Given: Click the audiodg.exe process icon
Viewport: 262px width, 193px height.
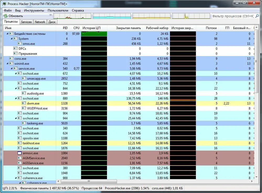Looking at the screenshot, I should [x=24, y=93].
